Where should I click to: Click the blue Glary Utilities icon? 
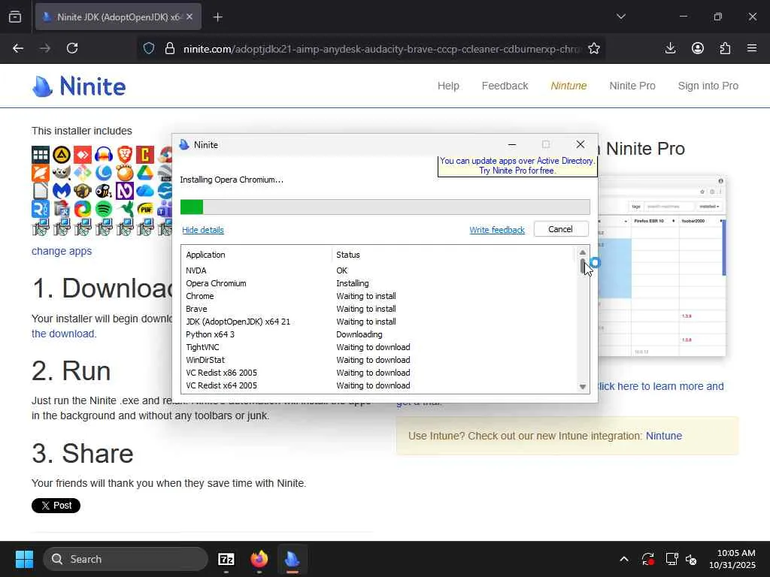coord(104,174)
